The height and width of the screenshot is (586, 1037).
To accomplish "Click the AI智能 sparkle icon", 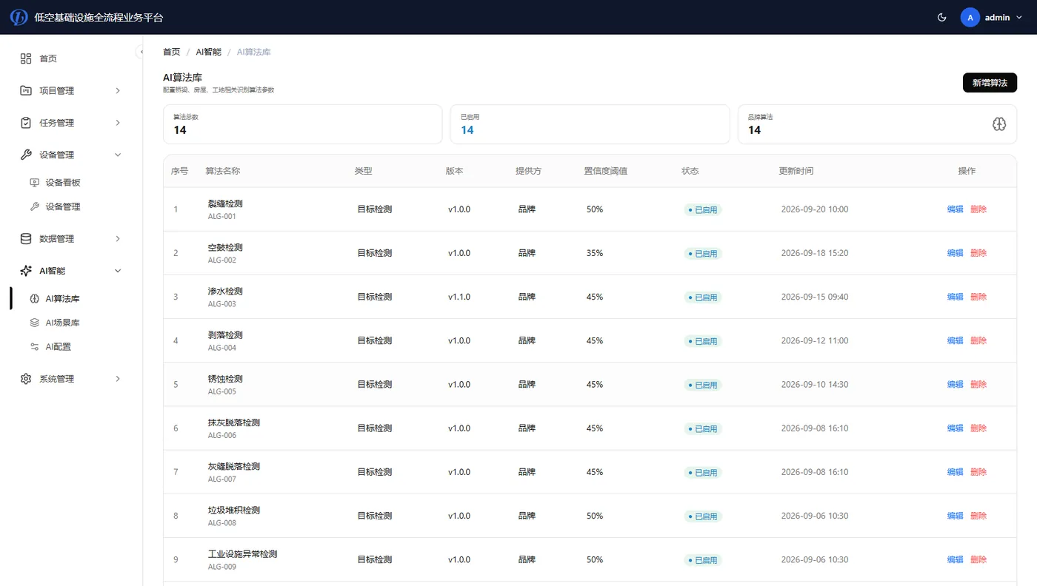I will [26, 271].
